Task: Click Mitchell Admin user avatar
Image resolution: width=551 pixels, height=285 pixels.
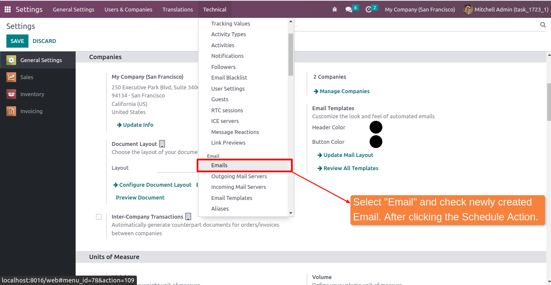Action: click(x=468, y=9)
